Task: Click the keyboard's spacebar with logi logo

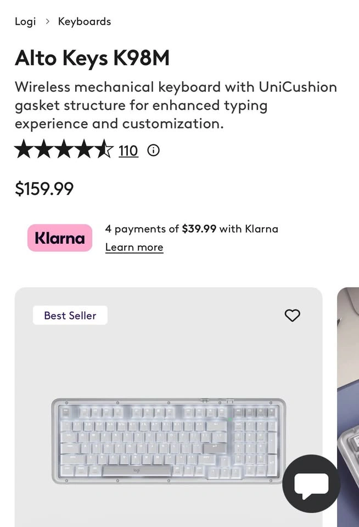Action: [x=136, y=470]
